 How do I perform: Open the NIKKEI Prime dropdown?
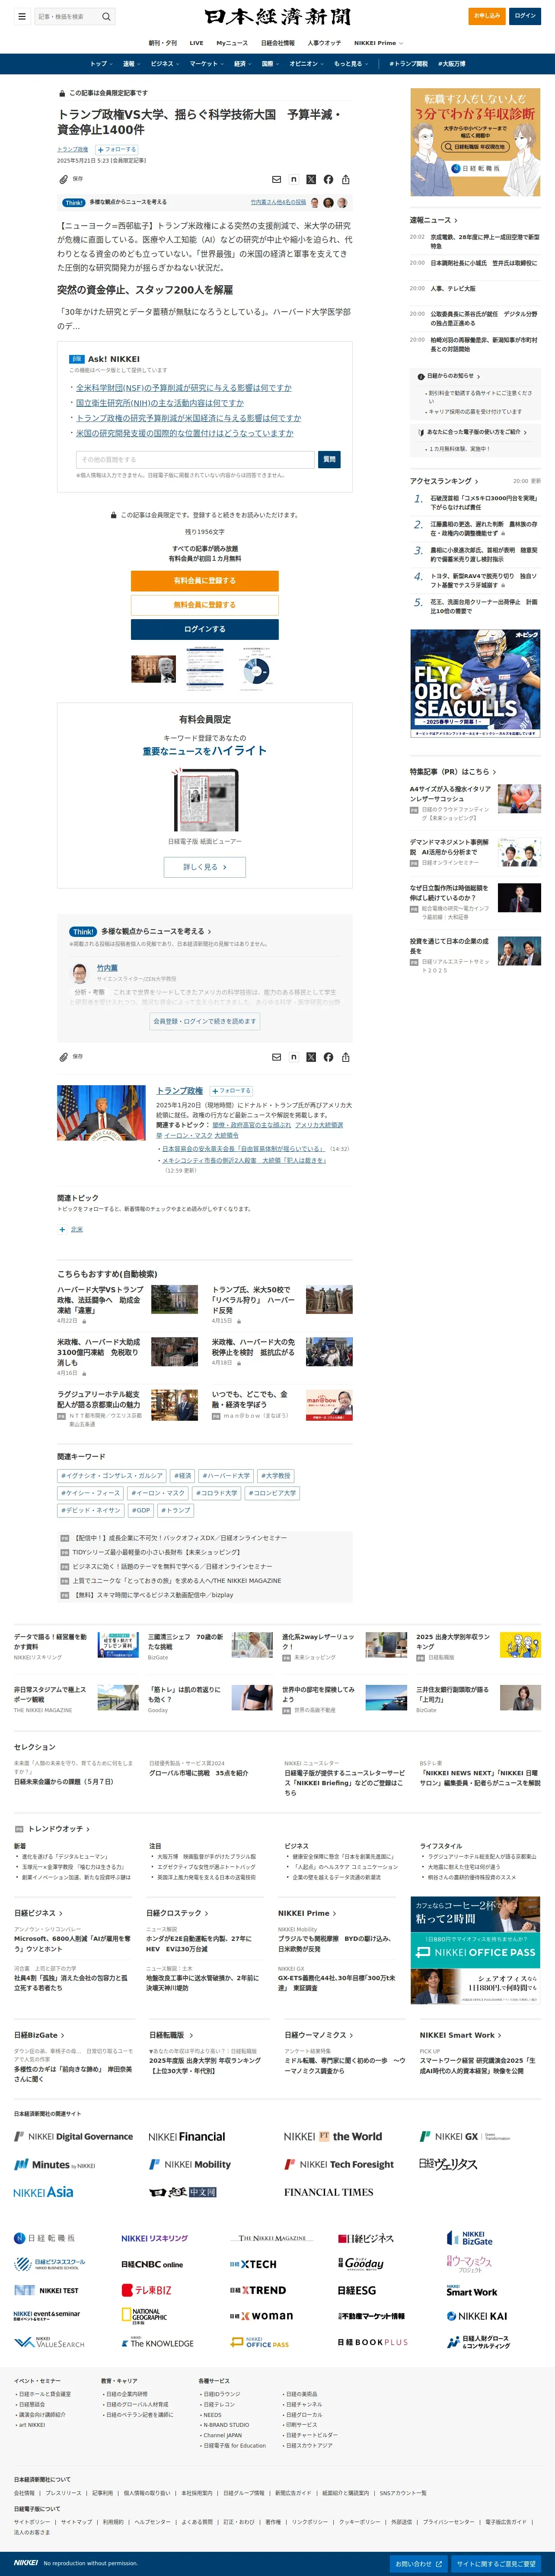379,43
